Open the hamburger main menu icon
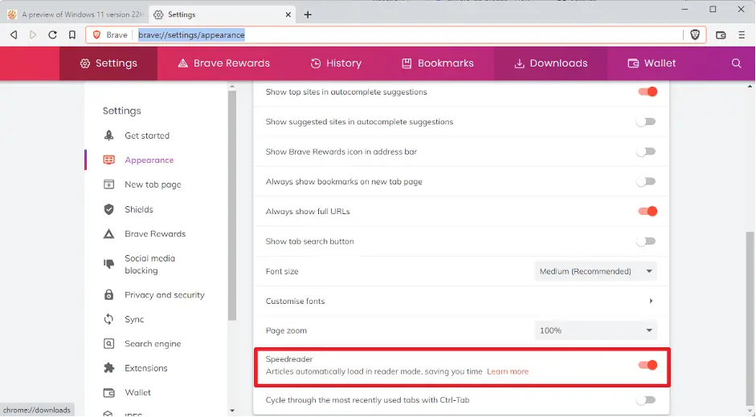756x417 pixels. [742, 34]
